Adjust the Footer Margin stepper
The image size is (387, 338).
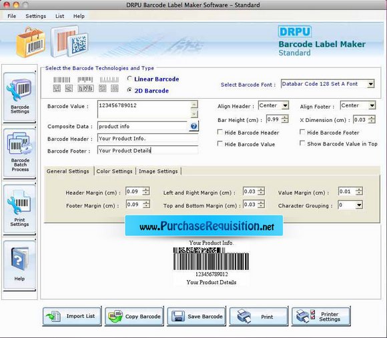146,205
